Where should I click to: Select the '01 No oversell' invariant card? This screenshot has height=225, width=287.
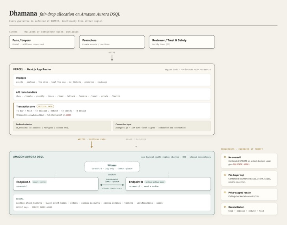click(x=249, y=161)
